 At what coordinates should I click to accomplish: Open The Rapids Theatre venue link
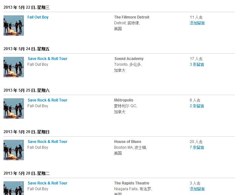[131, 183]
